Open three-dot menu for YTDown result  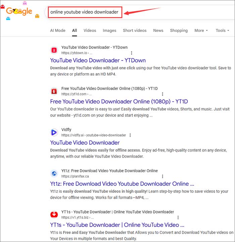tap(132, 53)
